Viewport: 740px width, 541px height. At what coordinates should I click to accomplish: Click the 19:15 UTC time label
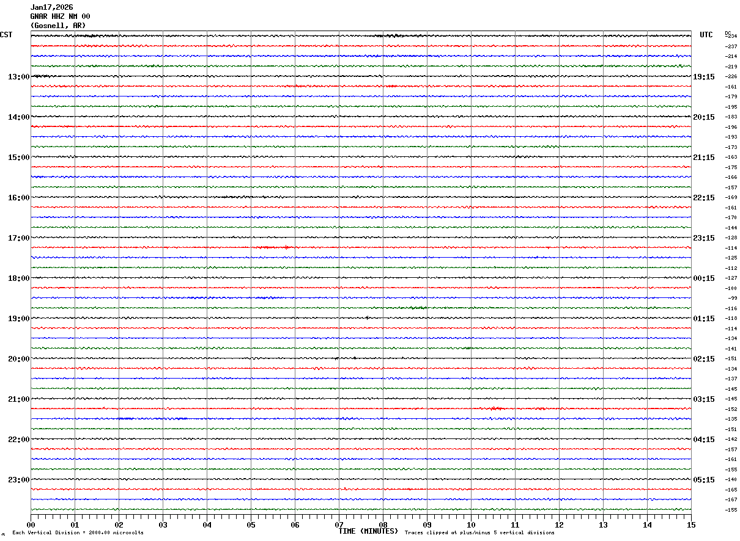point(703,77)
